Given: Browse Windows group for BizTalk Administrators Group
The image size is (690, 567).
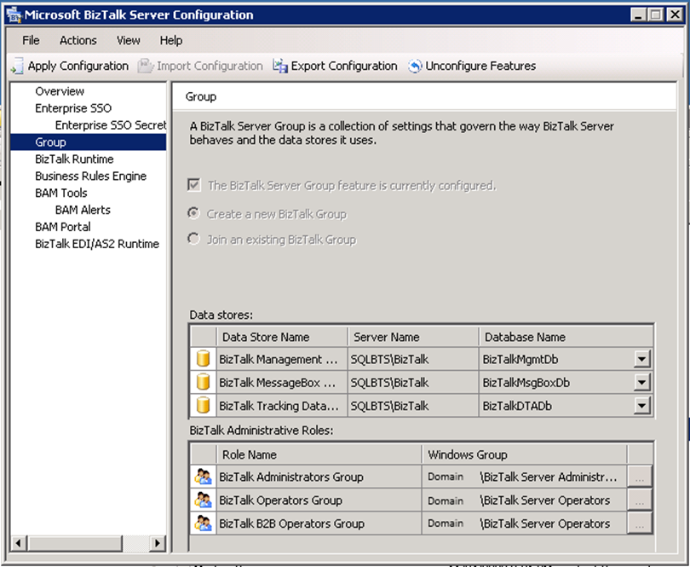Looking at the screenshot, I should 640,477.
